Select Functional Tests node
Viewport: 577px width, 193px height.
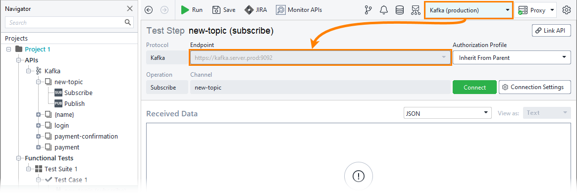(x=49, y=158)
